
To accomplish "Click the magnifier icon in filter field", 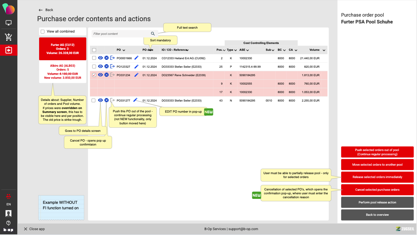I will 153,34.
